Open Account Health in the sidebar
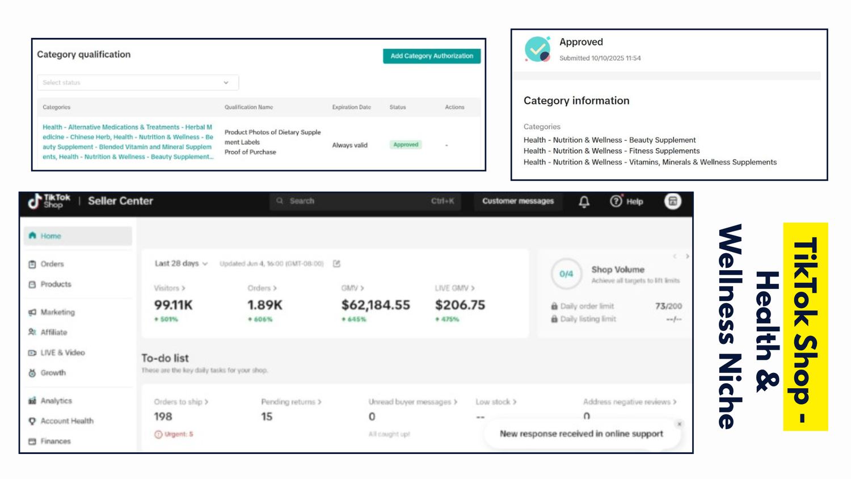851x479 pixels. [66, 421]
